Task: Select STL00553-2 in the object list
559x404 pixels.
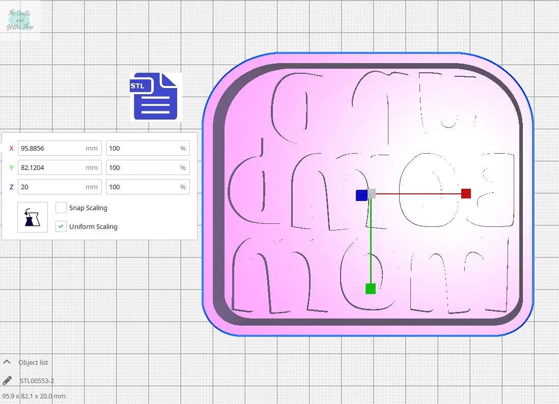Action: (37, 381)
